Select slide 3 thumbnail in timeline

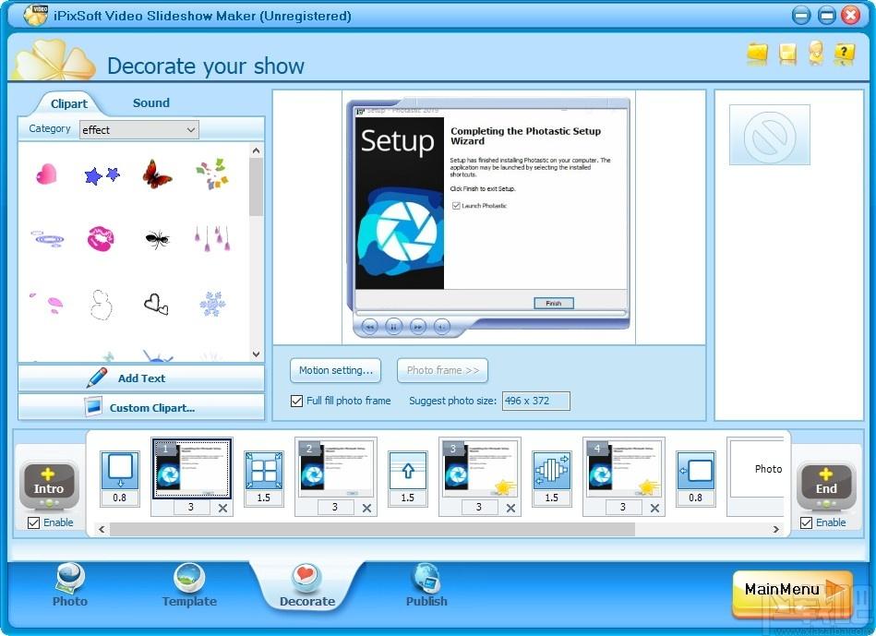(480, 468)
